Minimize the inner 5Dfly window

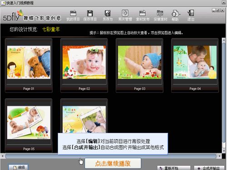point(214,10)
